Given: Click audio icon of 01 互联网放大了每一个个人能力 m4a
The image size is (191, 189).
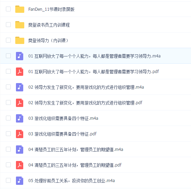Looking at the screenshot, I should coord(19,56).
